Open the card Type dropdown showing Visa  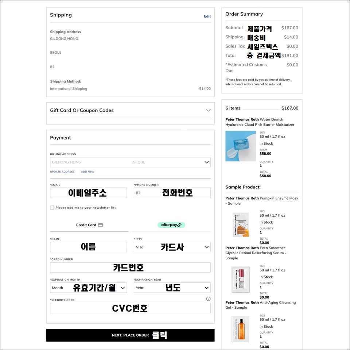(x=172, y=247)
